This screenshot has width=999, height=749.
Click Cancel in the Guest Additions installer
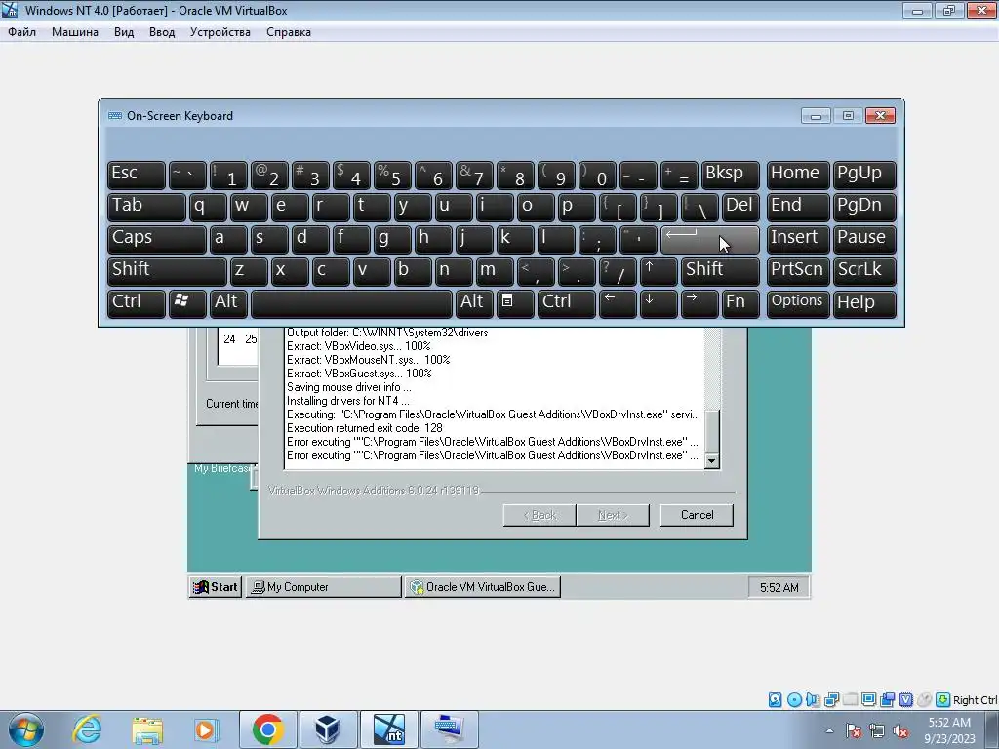click(697, 515)
